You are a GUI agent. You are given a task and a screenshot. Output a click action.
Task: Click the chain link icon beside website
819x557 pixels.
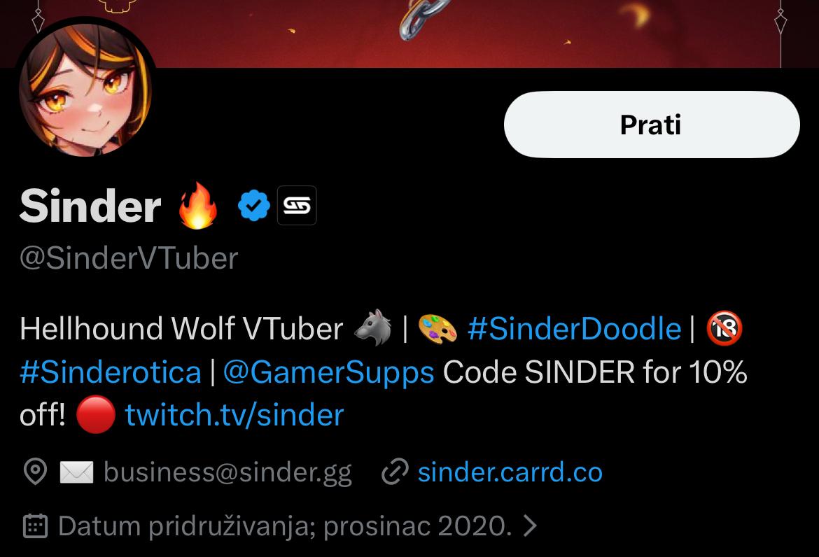tap(395, 472)
